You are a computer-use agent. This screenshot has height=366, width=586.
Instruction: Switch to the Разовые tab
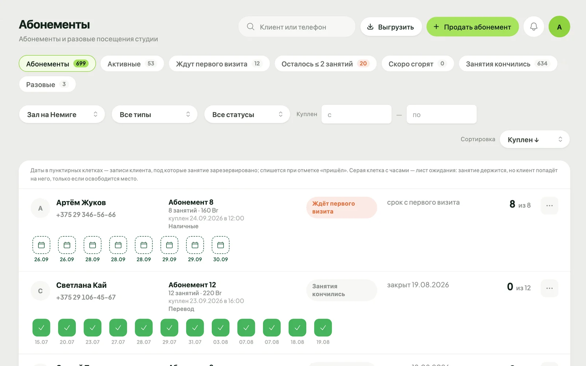(47, 85)
